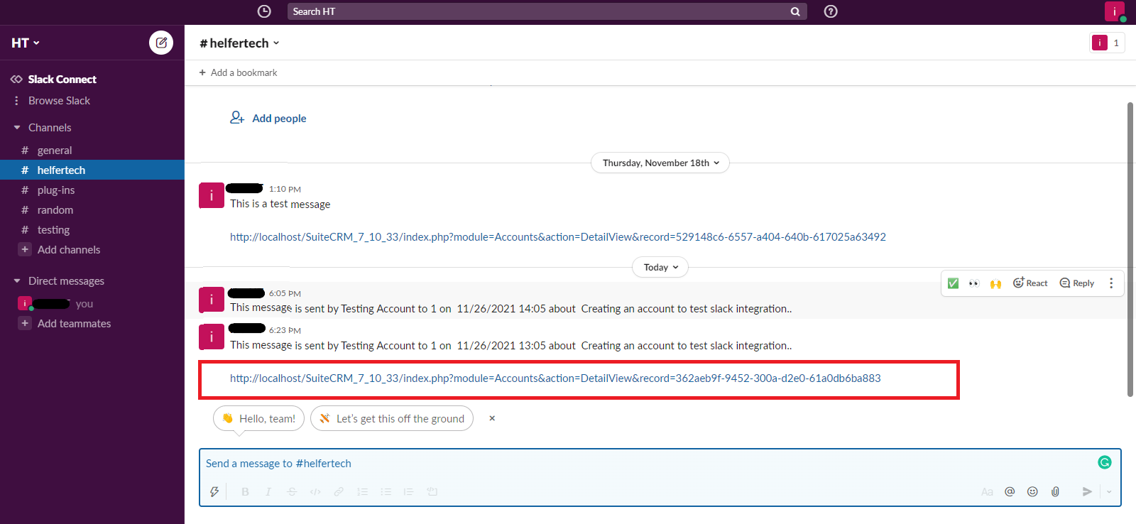
Task: Click the 1:10 PM message timestamp
Action: click(x=285, y=189)
